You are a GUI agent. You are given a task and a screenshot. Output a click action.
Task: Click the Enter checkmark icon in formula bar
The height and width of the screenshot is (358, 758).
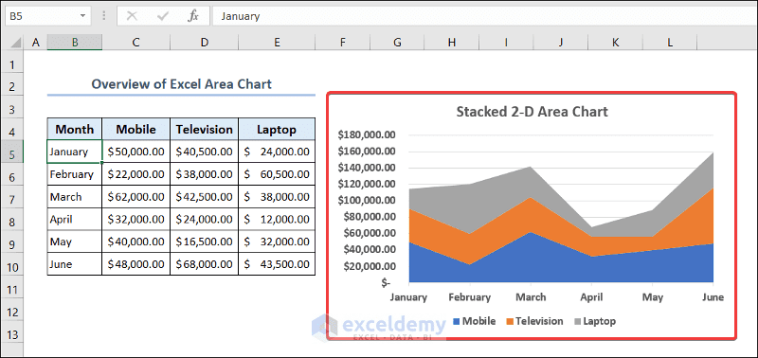point(163,16)
